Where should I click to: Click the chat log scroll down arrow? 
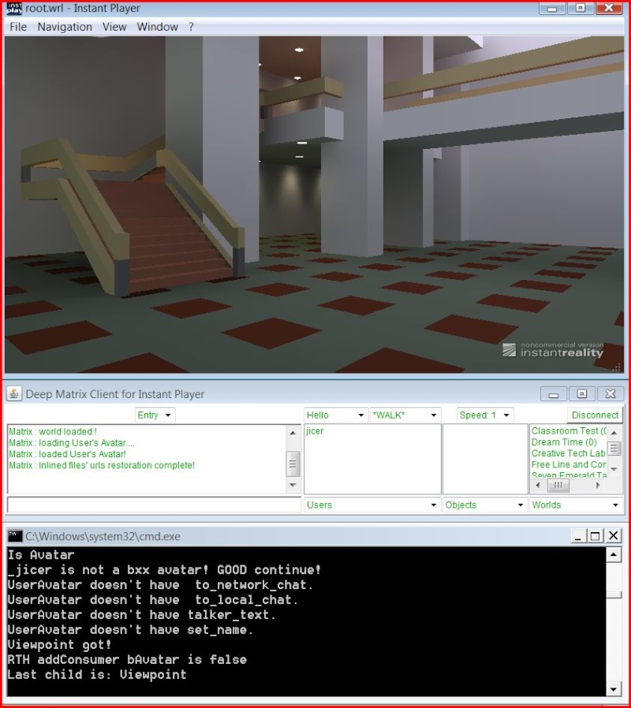(x=293, y=486)
